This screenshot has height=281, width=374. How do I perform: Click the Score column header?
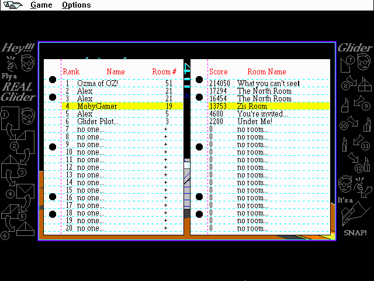(x=219, y=71)
